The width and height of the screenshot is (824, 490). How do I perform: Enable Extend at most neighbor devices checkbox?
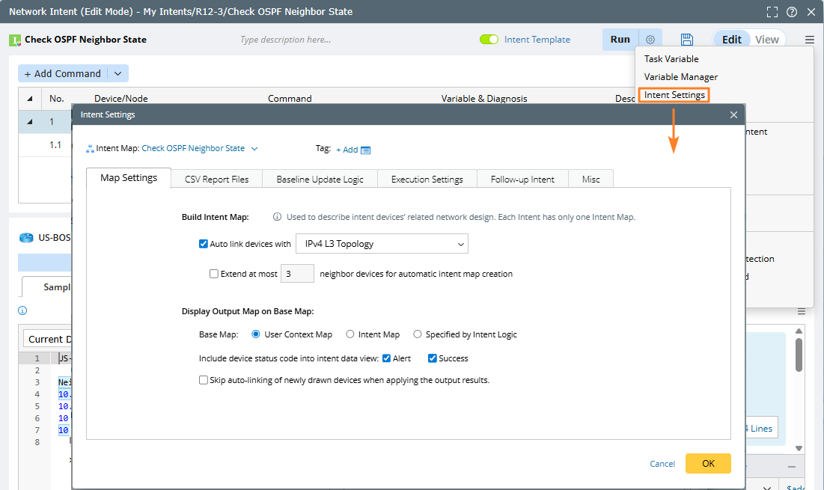click(214, 274)
